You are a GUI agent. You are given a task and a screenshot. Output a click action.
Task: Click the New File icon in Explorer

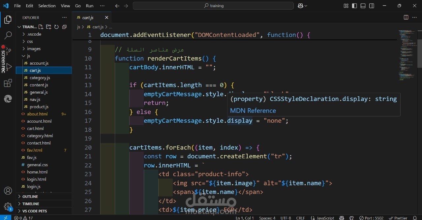[x=41, y=27]
